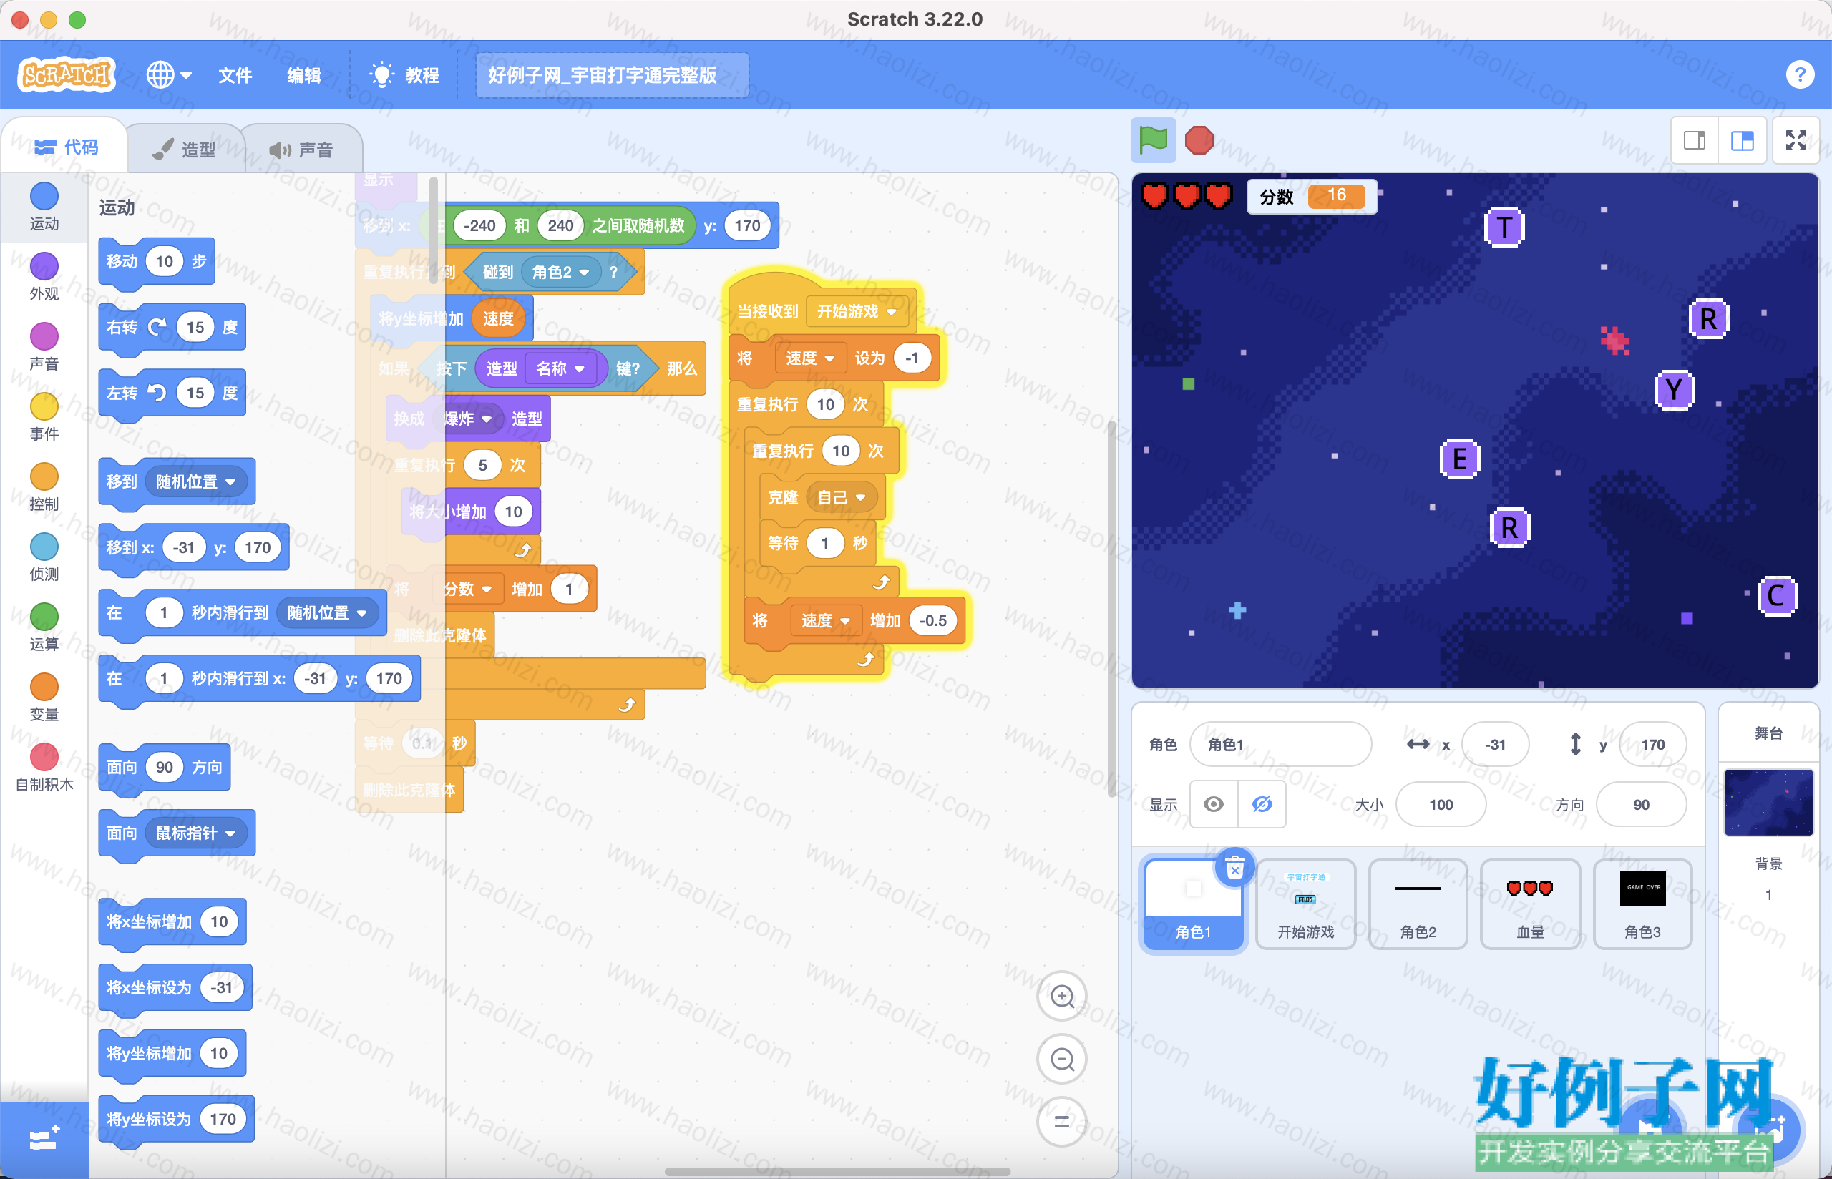Select the 角色2 sprite
Image resolution: width=1832 pixels, height=1179 pixels.
point(1418,904)
